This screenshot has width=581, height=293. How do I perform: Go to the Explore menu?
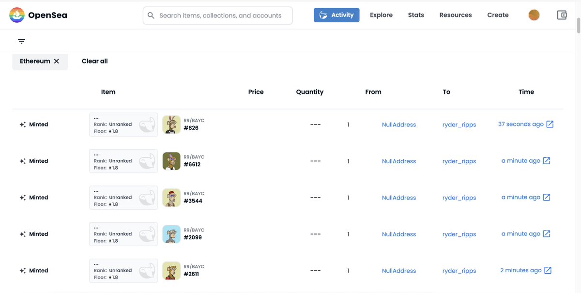point(381,15)
